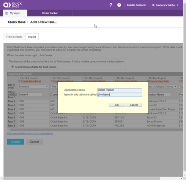
Task: Click Cancel next to Create
Action: point(35,142)
